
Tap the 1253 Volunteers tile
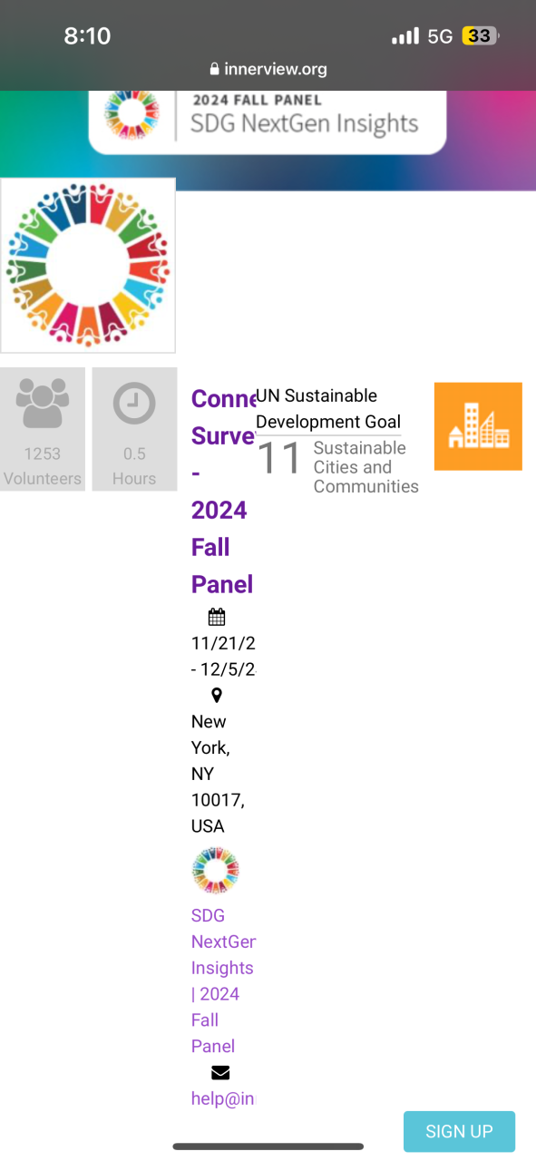[x=43, y=429]
